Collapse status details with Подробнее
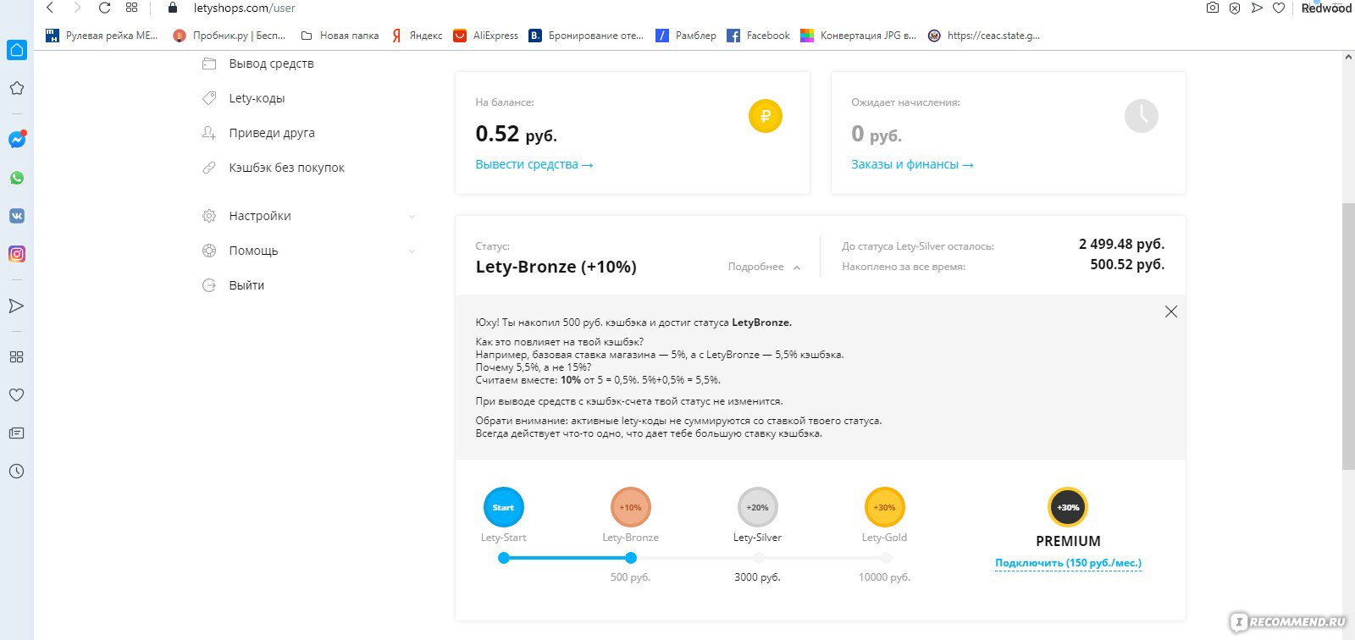This screenshot has width=1355, height=640. (763, 267)
